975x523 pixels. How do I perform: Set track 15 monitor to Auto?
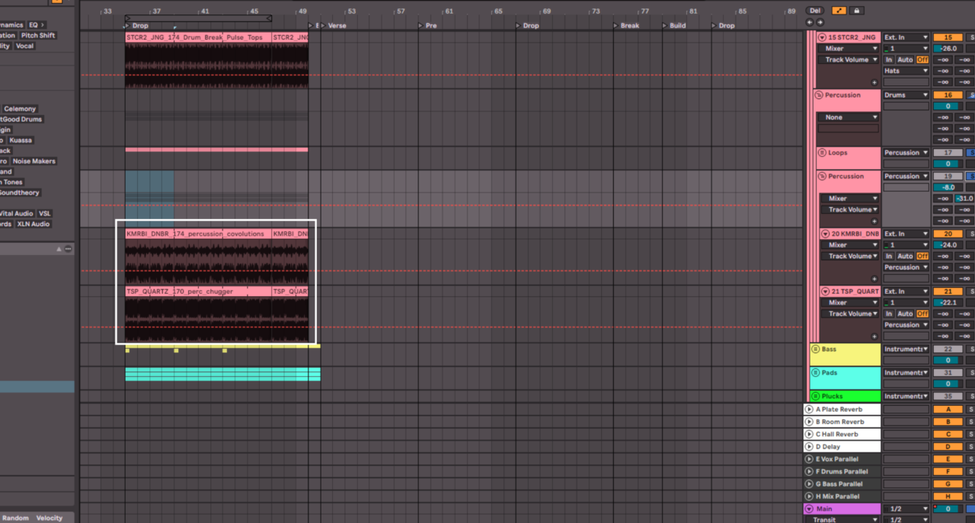(905, 59)
